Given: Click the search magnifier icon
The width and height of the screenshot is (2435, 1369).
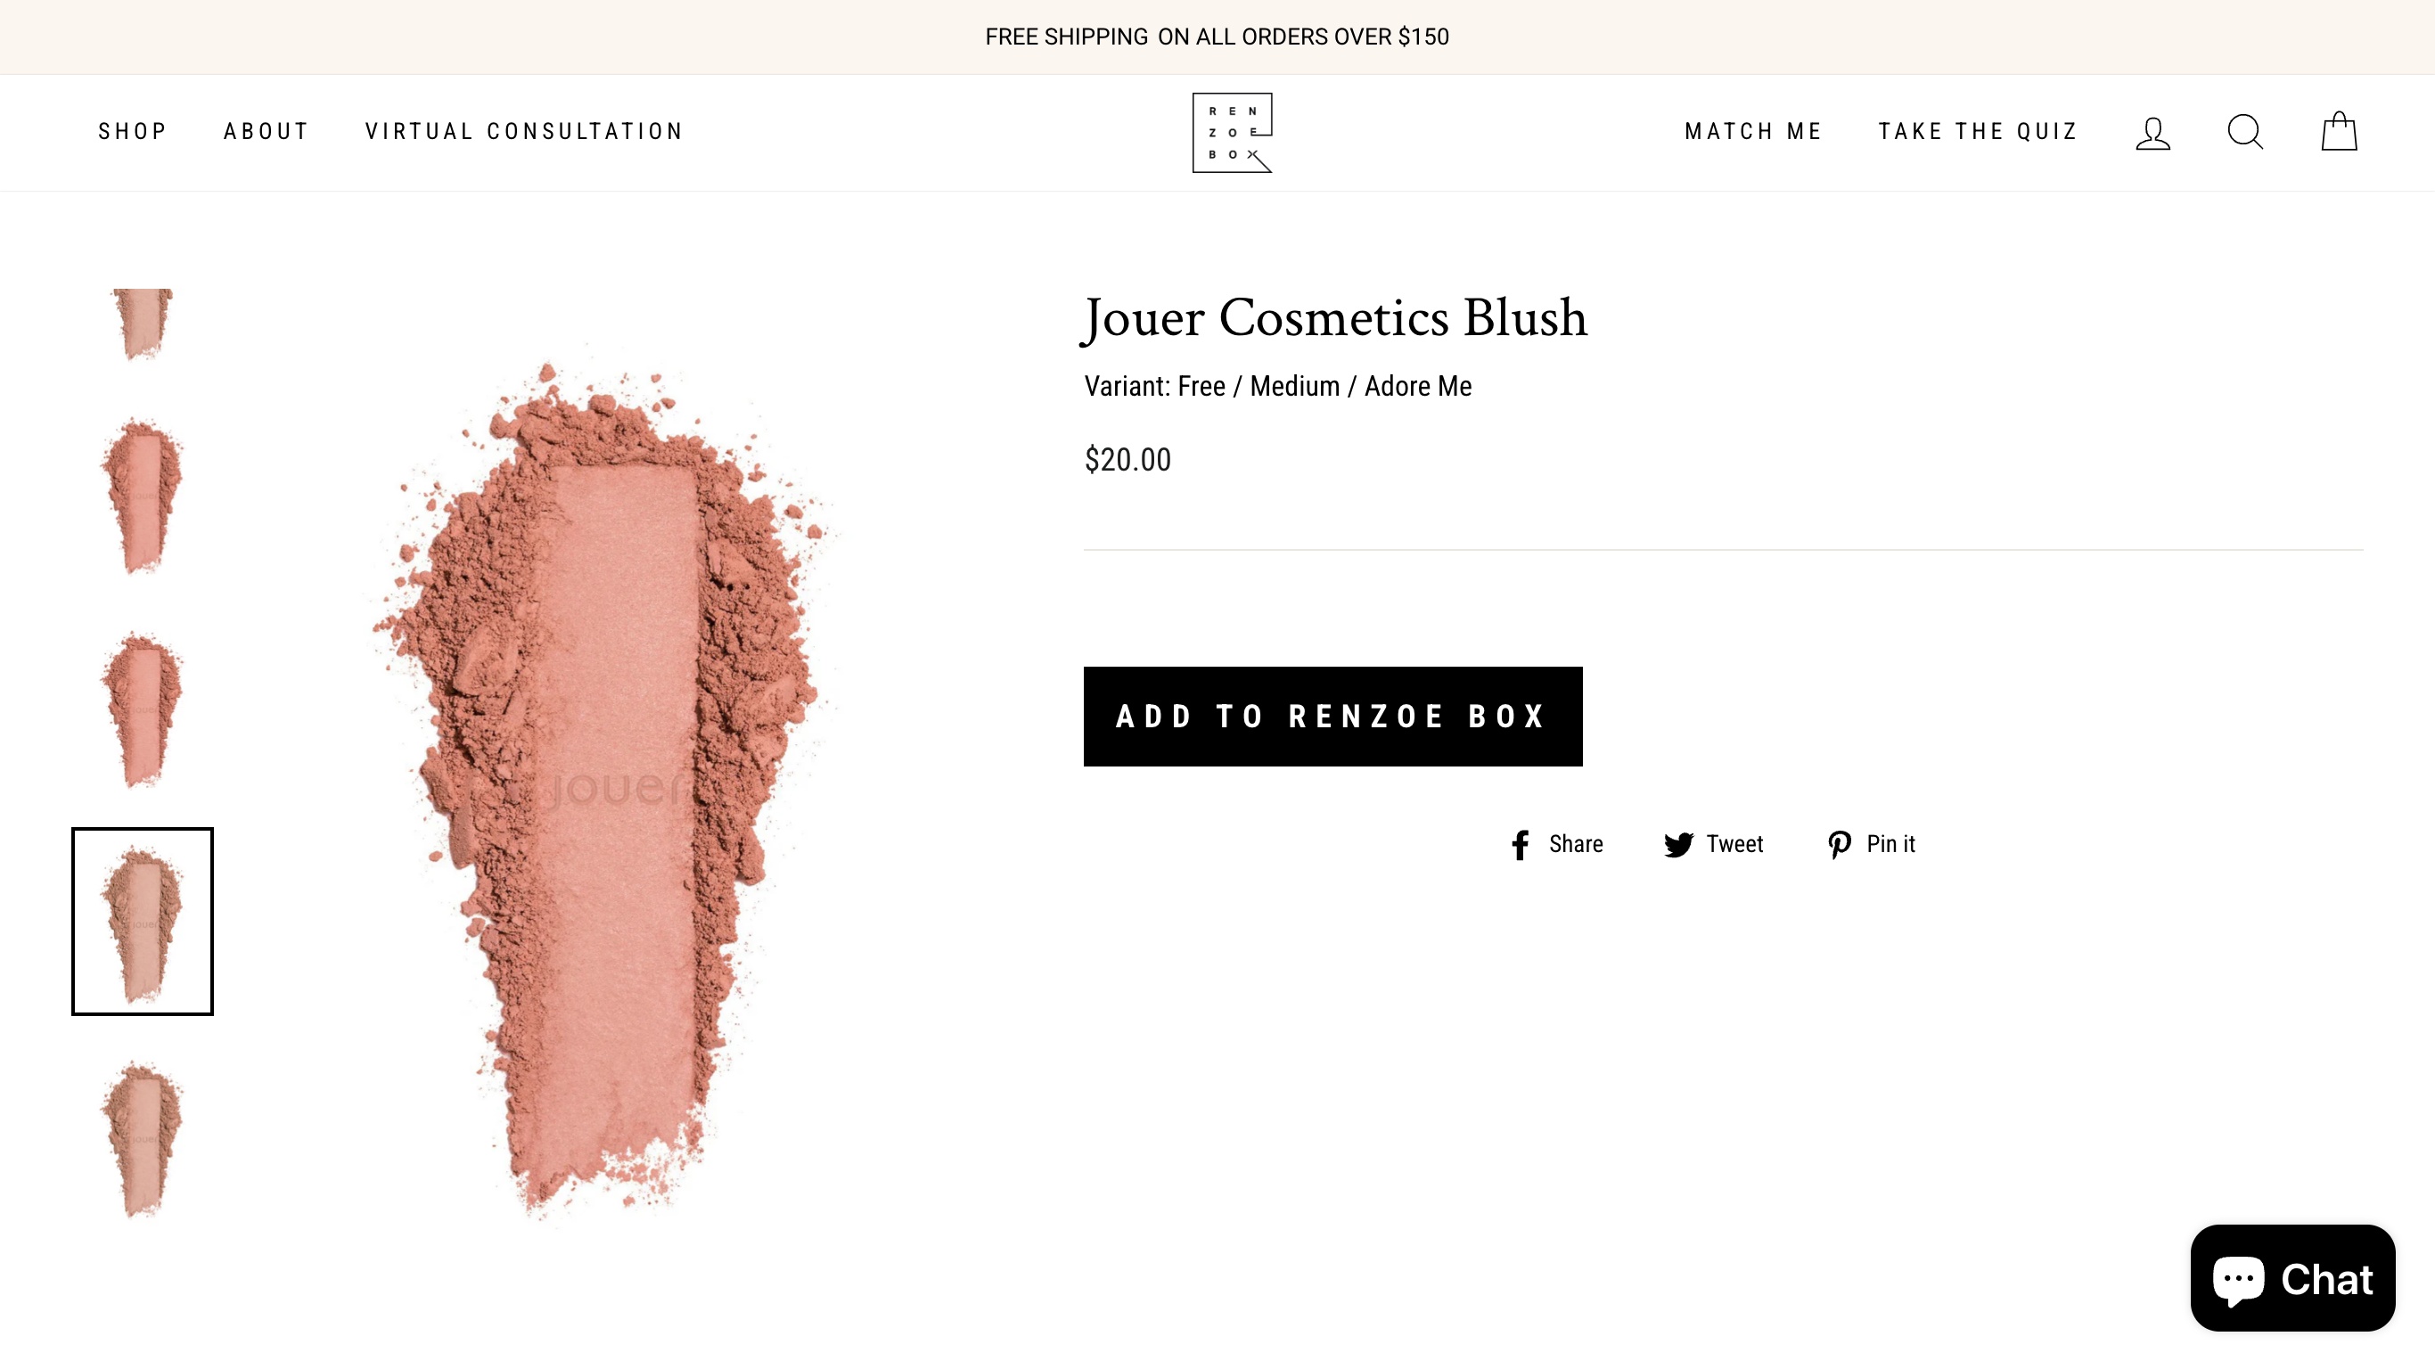Looking at the screenshot, I should 2245,133.
